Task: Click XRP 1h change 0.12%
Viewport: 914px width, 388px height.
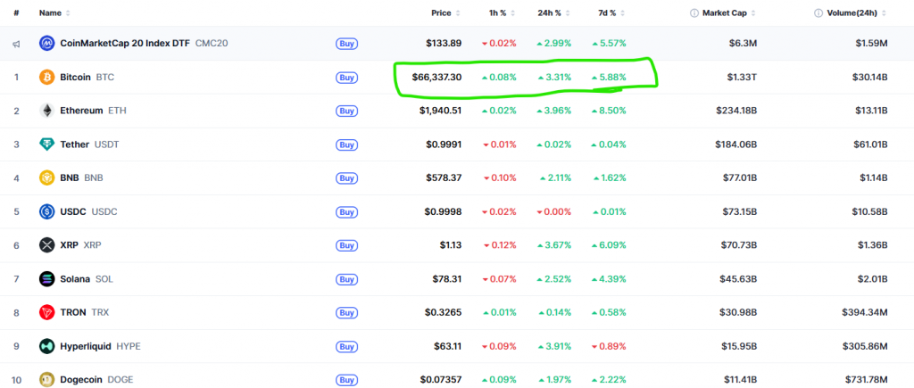Action: pos(500,245)
